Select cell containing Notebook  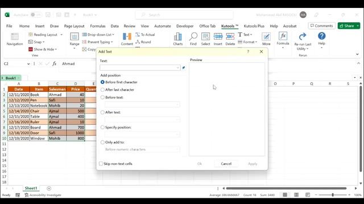39,105
